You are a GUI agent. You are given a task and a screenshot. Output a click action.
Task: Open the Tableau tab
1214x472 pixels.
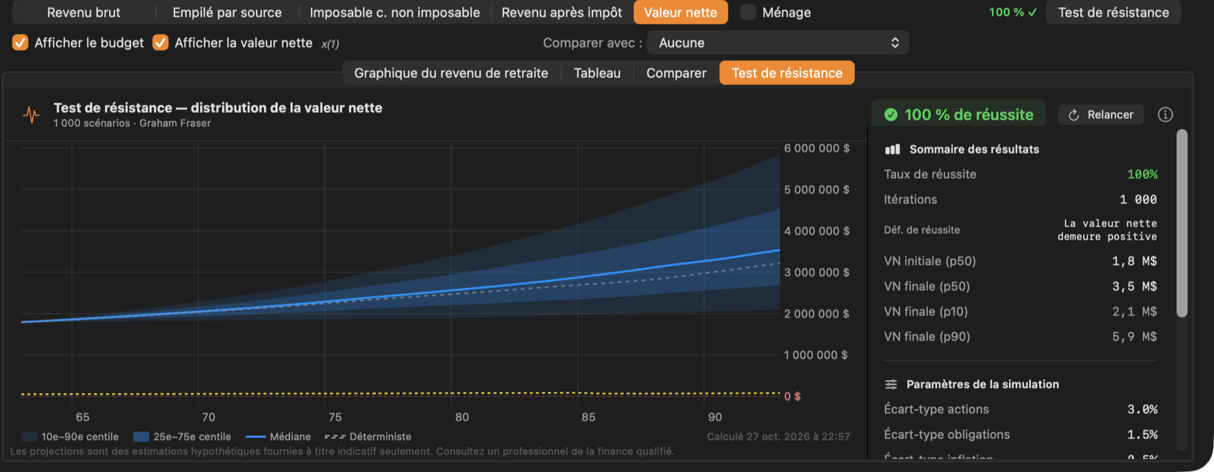point(597,73)
